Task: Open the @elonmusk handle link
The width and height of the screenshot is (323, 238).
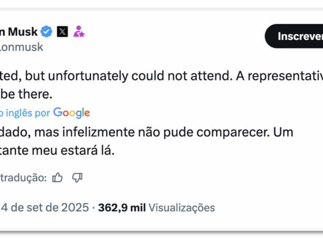Action: pyautogui.click(x=22, y=47)
